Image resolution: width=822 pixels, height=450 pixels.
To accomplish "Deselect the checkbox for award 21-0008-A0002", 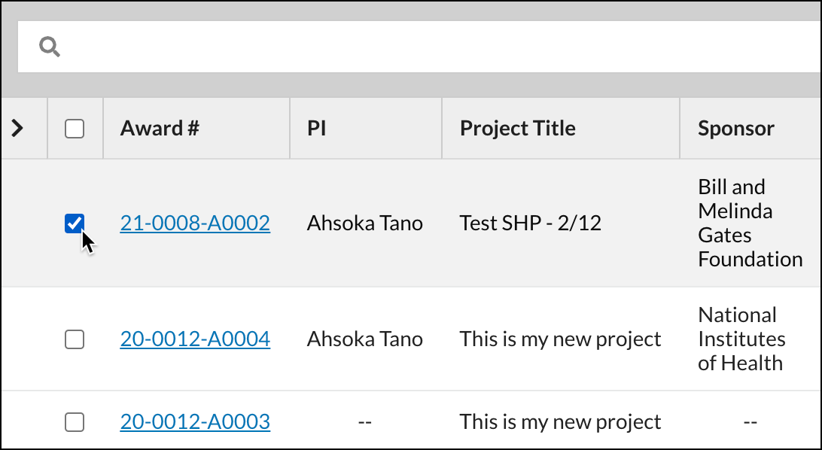I will click(75, 223).
